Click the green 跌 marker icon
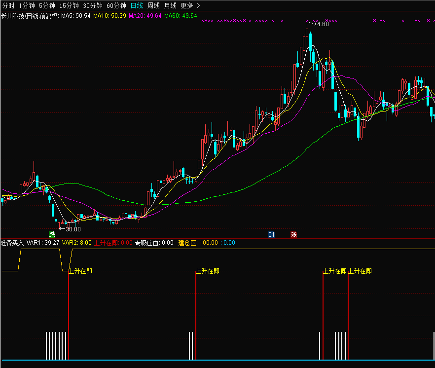435x368 pixels. (x=52, y=234)
